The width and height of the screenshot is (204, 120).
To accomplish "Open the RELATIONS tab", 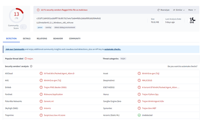I will click(42, 39).
